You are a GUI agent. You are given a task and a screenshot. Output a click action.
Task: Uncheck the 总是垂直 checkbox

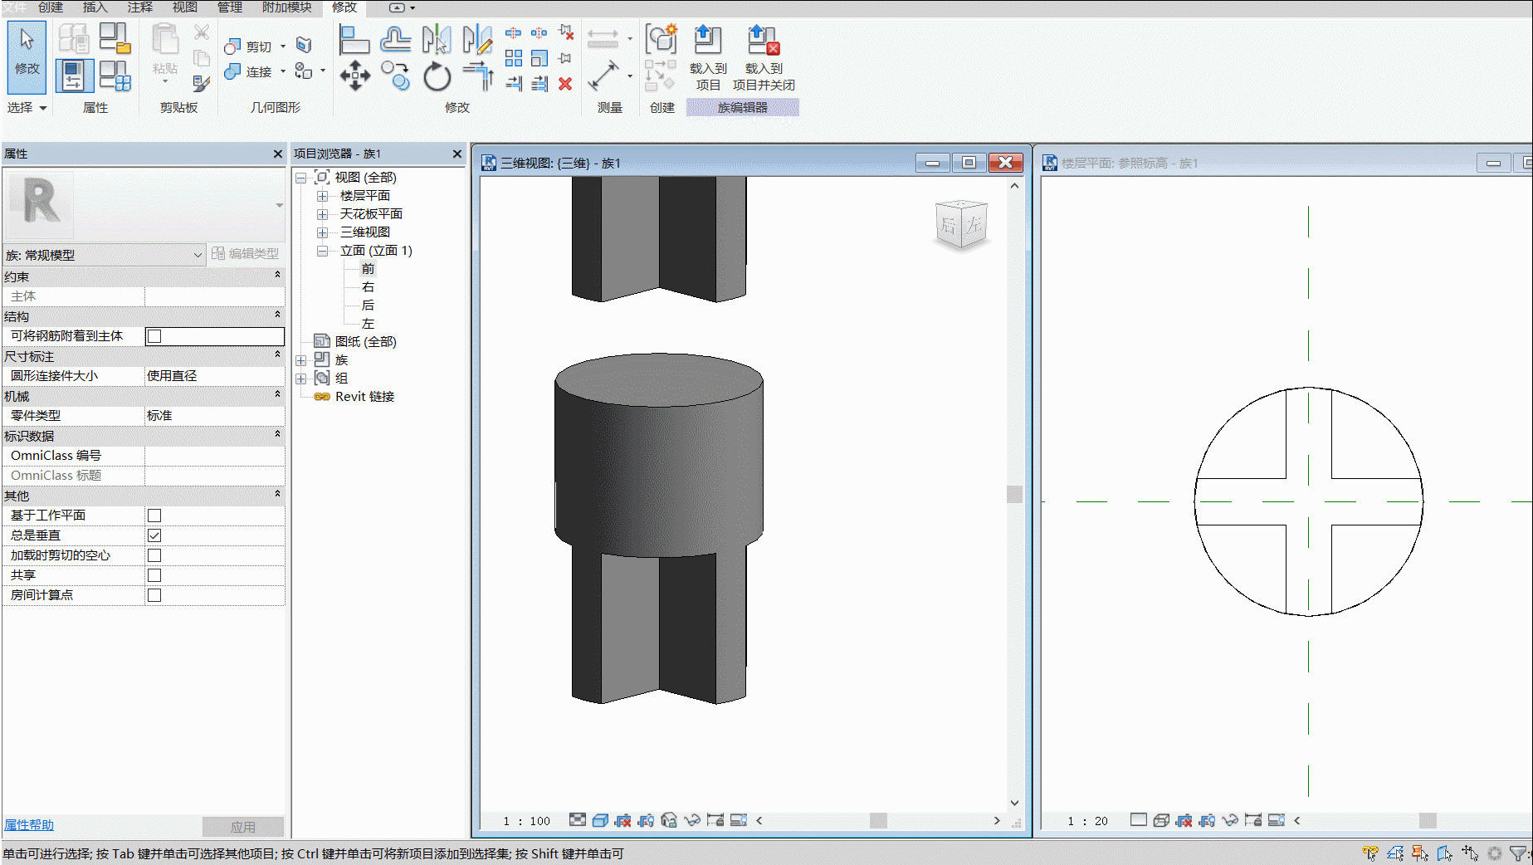tap(154, 535)
